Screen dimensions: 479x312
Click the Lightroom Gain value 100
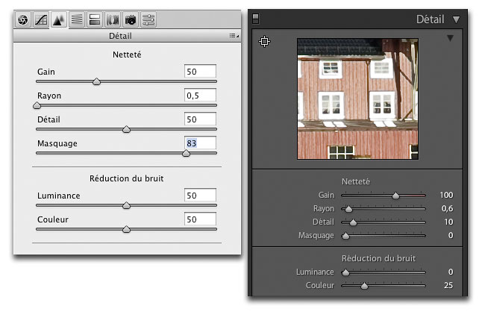pos(446,195)
